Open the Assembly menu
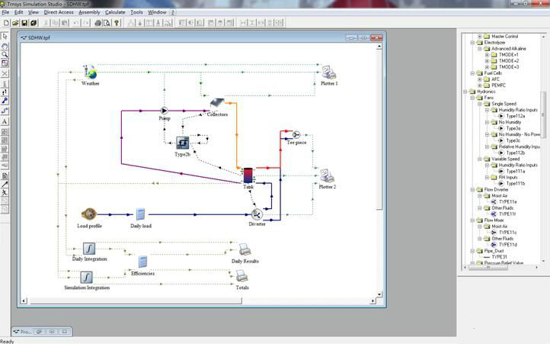The image size is (550, 344). coord(89,13)
